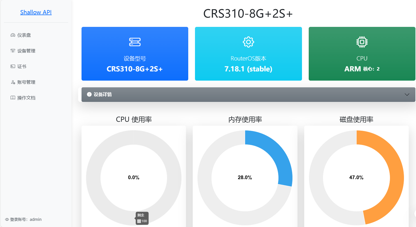Click the account management user icon

coord(13,82)
